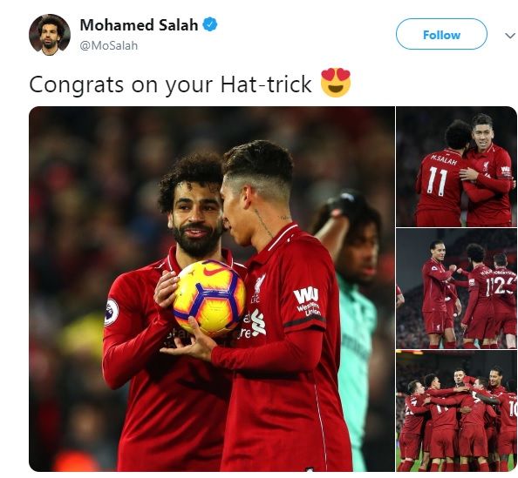
Task: Open the Mohamed Salah display name link
Action: [139, 25]
